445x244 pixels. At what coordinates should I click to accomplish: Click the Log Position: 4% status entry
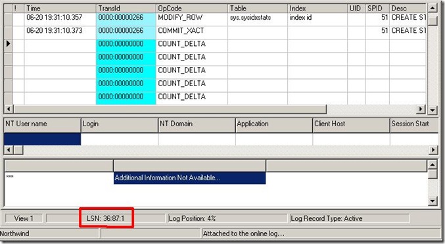[227, 218]
